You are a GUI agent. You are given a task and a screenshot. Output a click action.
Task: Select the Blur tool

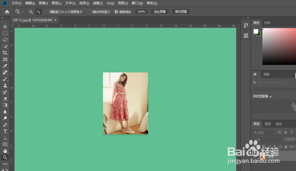(5, 112)
